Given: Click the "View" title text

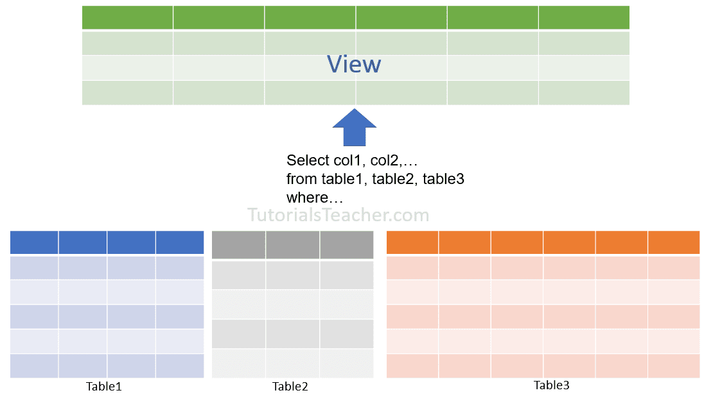Looking at the screenshot, I should pos(354,65).
